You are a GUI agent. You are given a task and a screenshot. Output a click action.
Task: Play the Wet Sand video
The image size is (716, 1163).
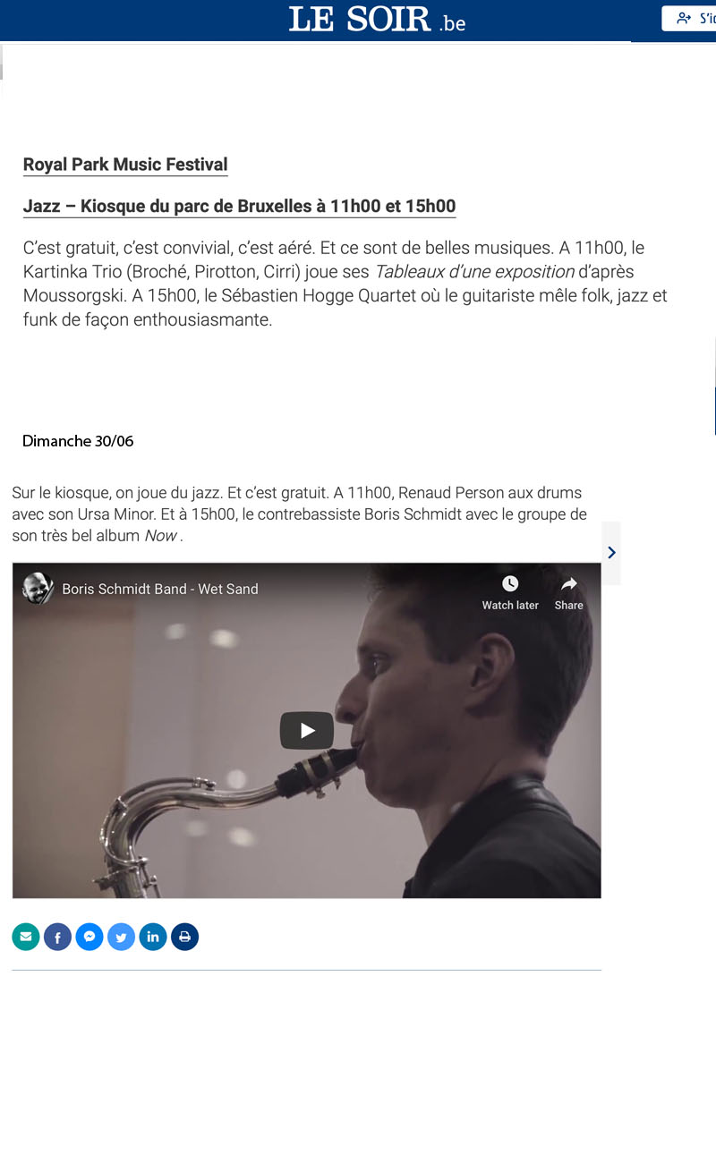[x=307, y=731]
